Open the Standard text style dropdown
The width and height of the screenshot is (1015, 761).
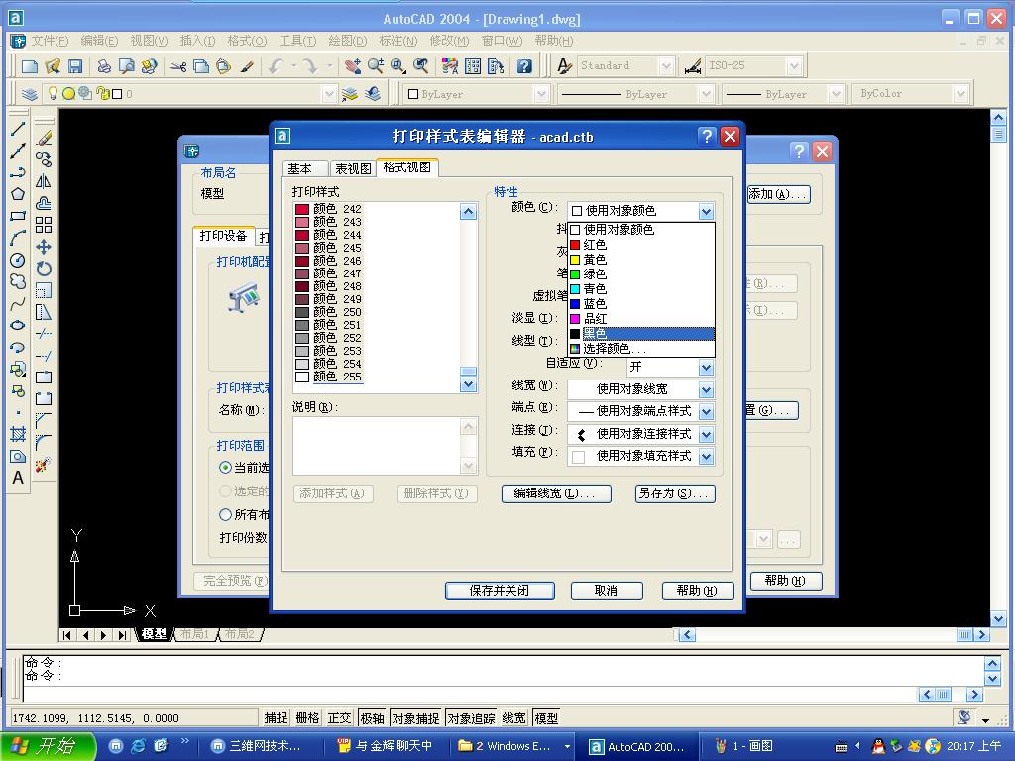[x=665, y=66]
